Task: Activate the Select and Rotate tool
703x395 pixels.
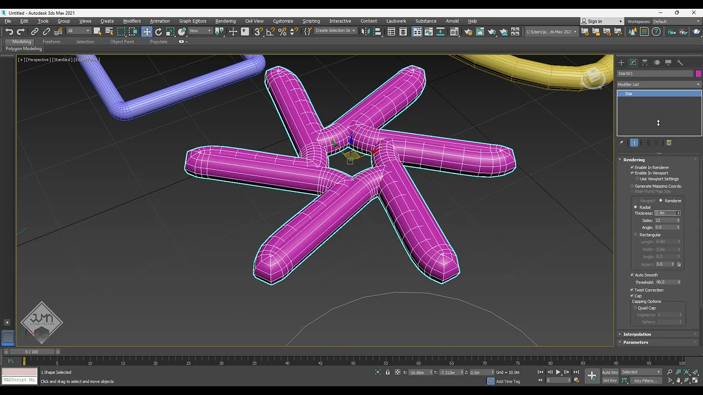Action: (159, 32)
